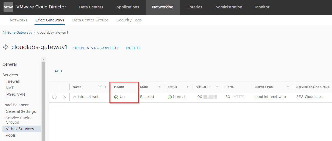
Task: Go back to All Edge Gateways
Action: coord(17,33)
